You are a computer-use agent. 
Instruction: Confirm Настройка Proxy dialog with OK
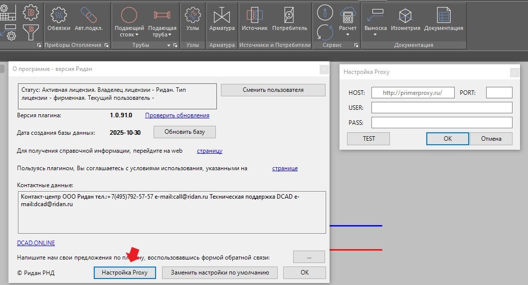(x=448, y=139)
